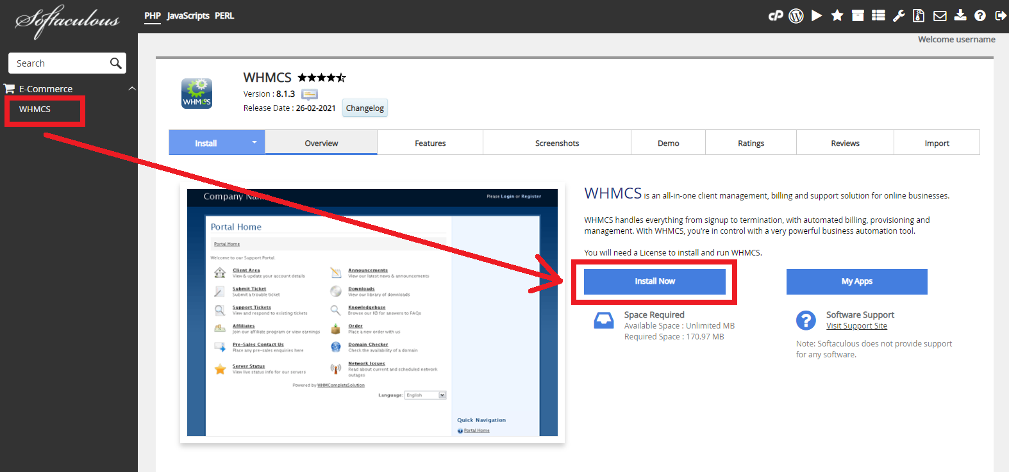Open the WordPress manager icon
1009x472 pixels.
(x=796, y=16)
